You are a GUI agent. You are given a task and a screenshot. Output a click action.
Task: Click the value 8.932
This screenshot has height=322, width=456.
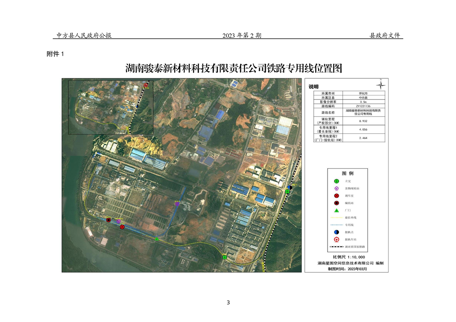coord(363,121)
